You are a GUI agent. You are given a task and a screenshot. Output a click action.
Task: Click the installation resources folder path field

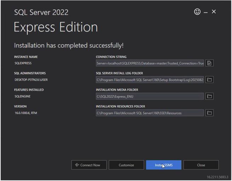pos(149,113)
